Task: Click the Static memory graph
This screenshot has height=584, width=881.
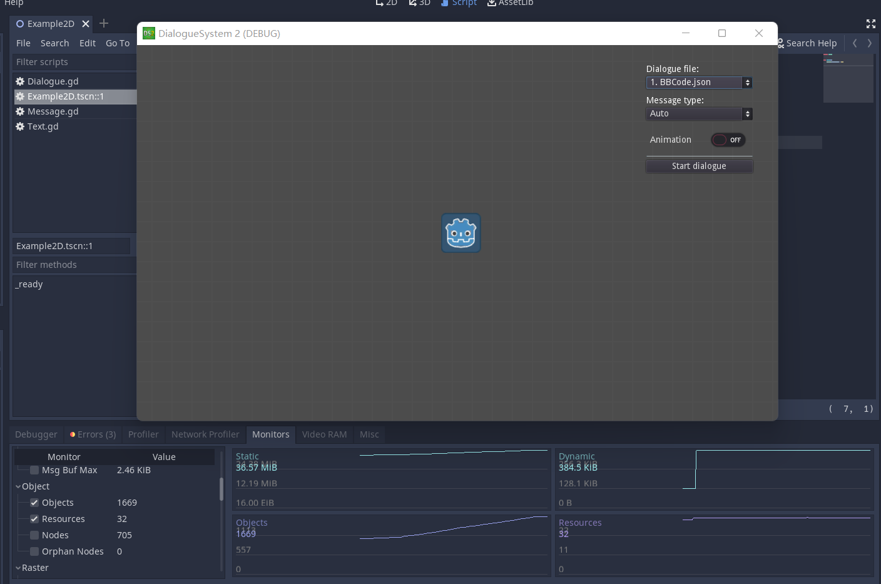Action: click(x=391, y=479)
